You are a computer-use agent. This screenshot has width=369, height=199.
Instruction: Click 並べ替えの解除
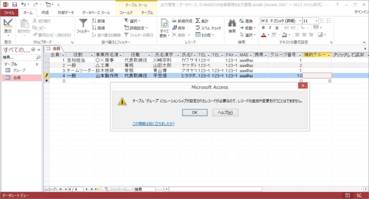point(107,35)
